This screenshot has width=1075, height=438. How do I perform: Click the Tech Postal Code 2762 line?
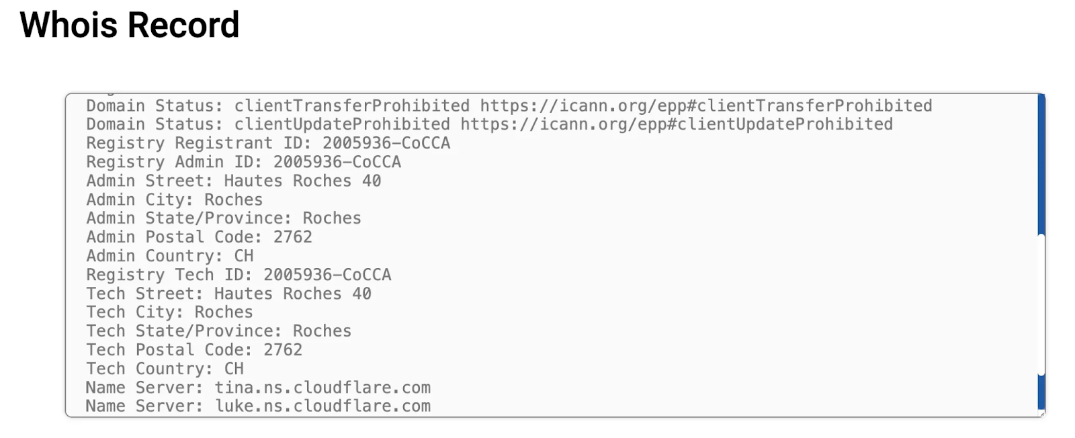pos(194,350)
